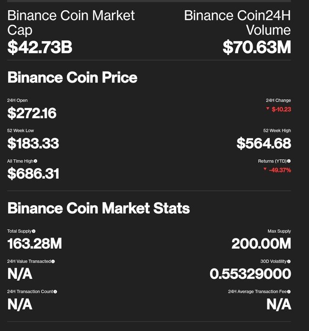Select the Total Supply value 163.28M
Screen dimensions: 309x331
click(x=34, y=243)
